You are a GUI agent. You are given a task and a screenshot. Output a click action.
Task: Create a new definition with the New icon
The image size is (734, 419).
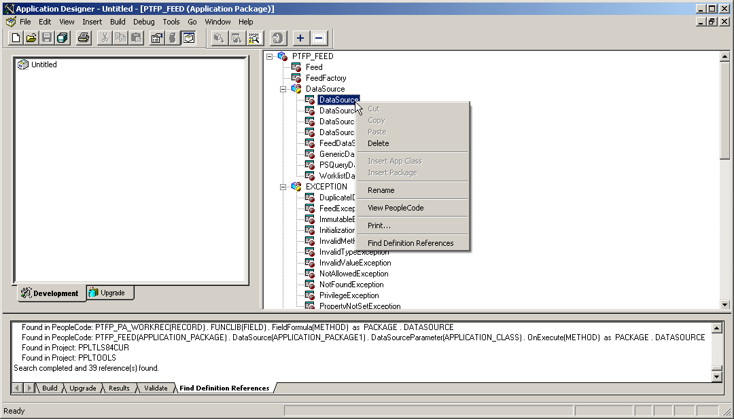(x=14, y=38)
